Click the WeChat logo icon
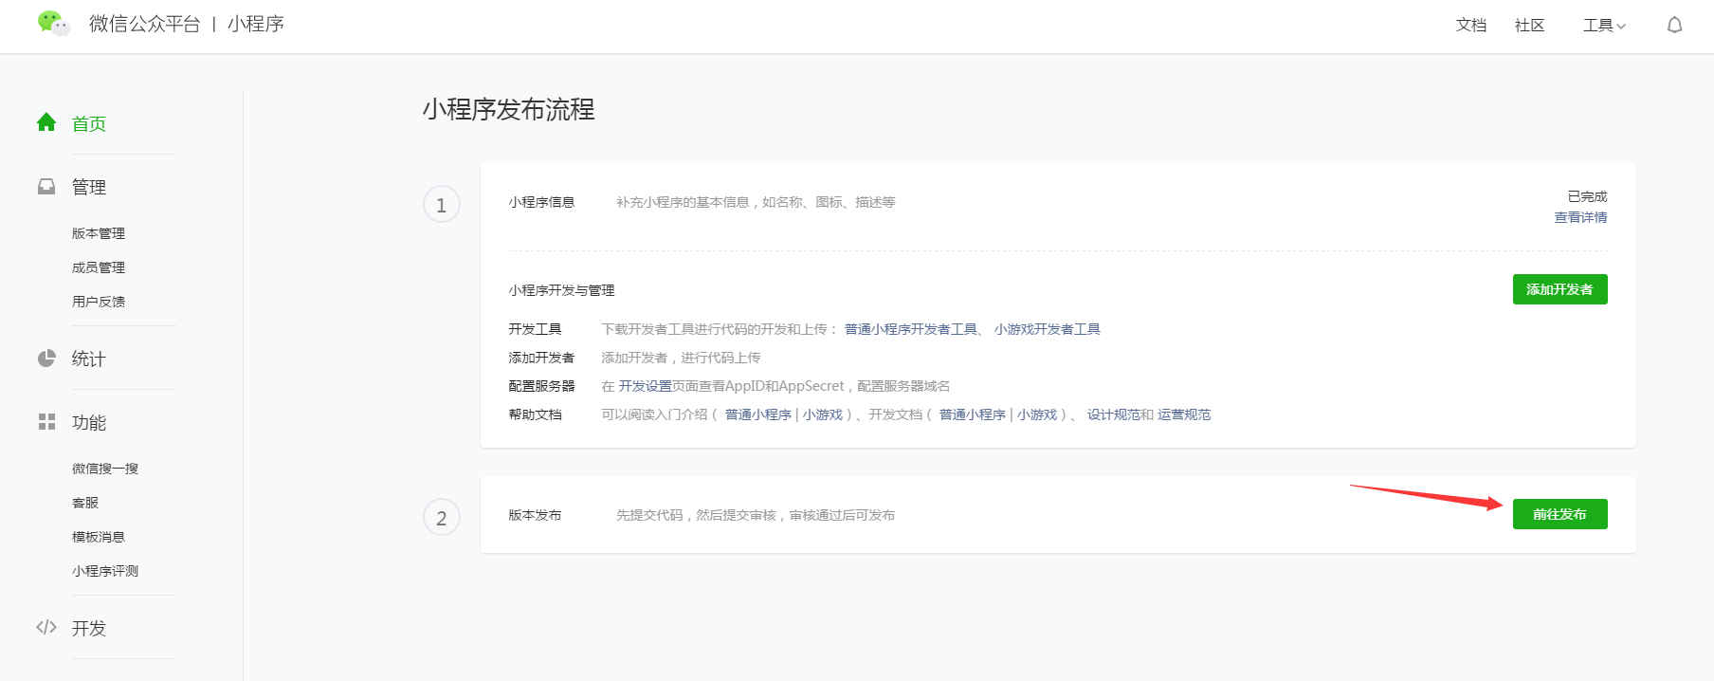 (53, 24)
